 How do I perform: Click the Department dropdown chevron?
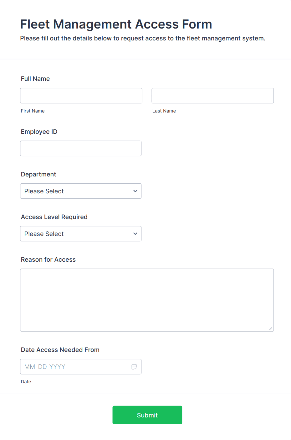point(135,191)
